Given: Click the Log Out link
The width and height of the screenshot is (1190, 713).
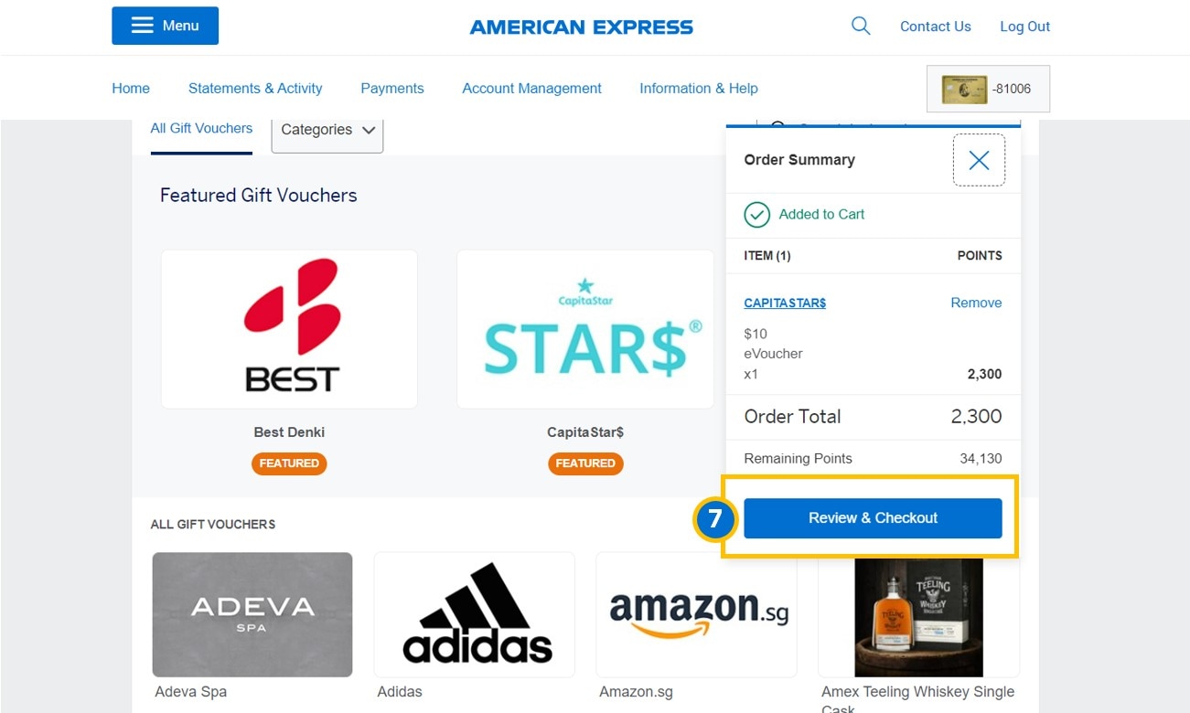Looking at the screenshot, I should (x=1024, y=27).
